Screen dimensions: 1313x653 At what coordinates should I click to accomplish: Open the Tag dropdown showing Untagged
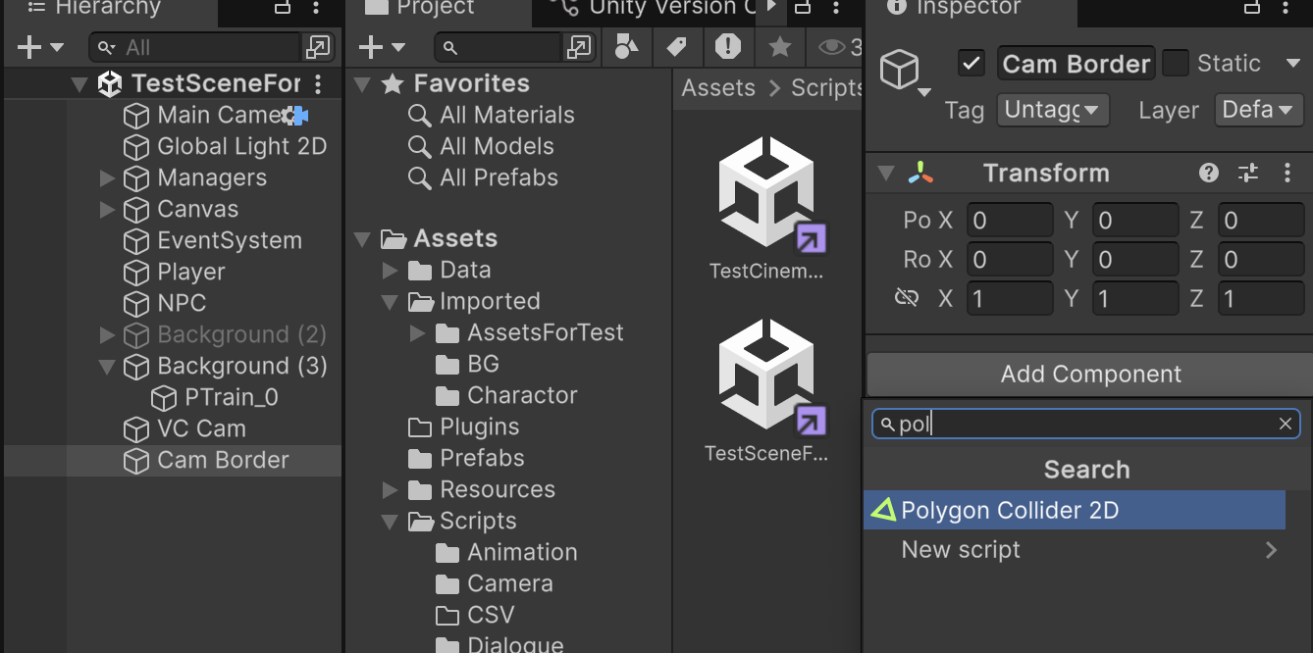1052,110
